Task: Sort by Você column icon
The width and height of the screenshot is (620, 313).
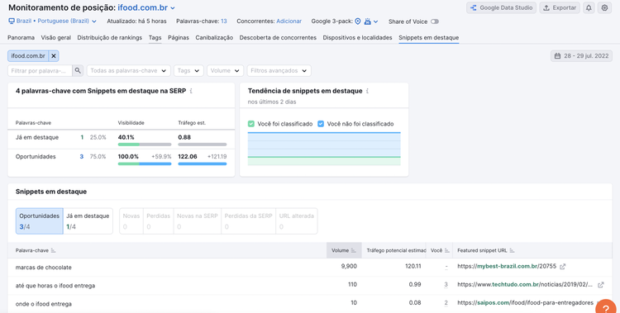Action: click(447, 250)
